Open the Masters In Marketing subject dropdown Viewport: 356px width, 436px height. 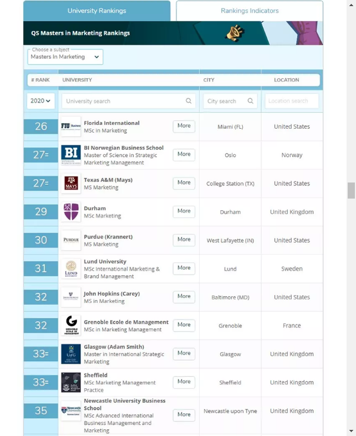pyautogui.click(x=65, y=57)
